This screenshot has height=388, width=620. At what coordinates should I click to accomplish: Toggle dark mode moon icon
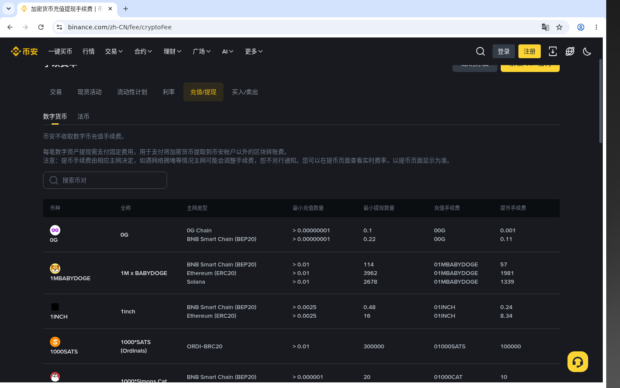587,51
